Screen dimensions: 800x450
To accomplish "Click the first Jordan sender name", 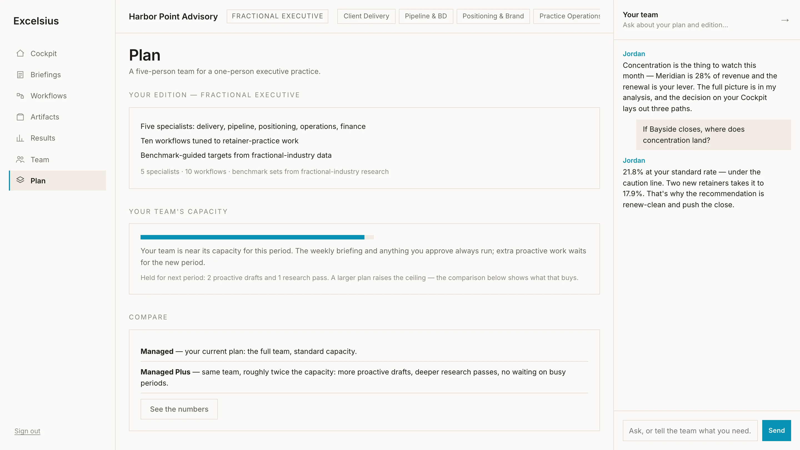I will tap(634, 54).
